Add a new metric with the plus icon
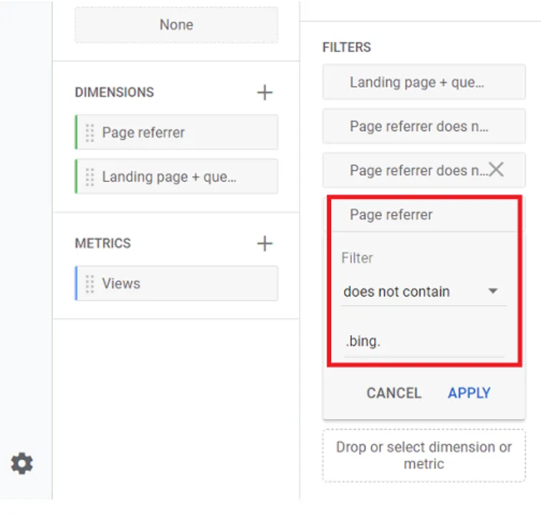This screenshot has width=541, height=524. point(264,243)
